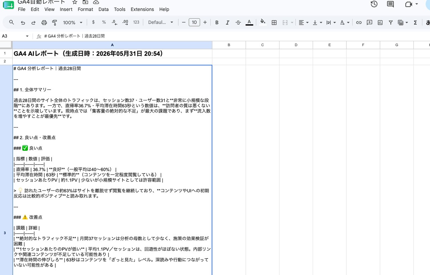The height and width of the screenshot is (275, 430).
Task: Open the functions sigma menu
Action: click(415, 23)
